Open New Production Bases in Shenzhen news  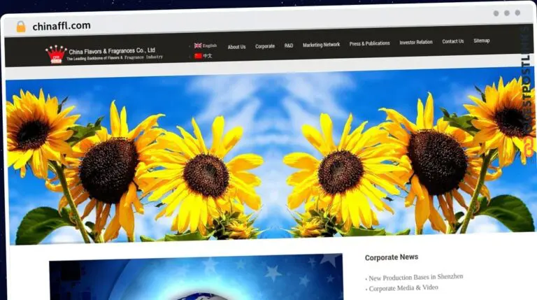click(x=416, y=277)
